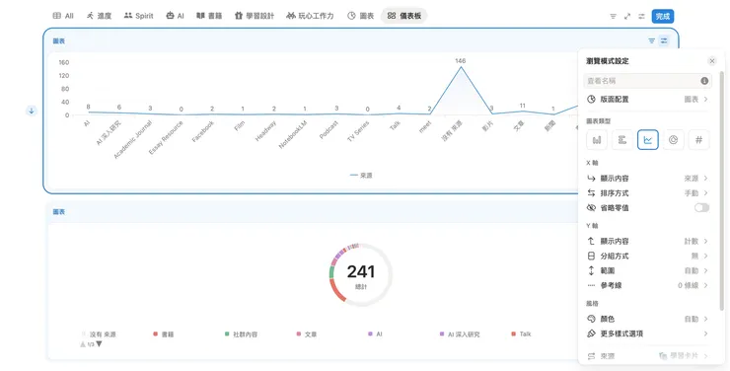This screenshot has width=730, height=371.
Task: Open the 版面配置 layout option
Action: [x=647, y=99]
